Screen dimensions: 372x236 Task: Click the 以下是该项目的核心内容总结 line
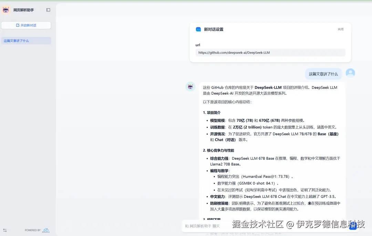(x=227, y=102)
